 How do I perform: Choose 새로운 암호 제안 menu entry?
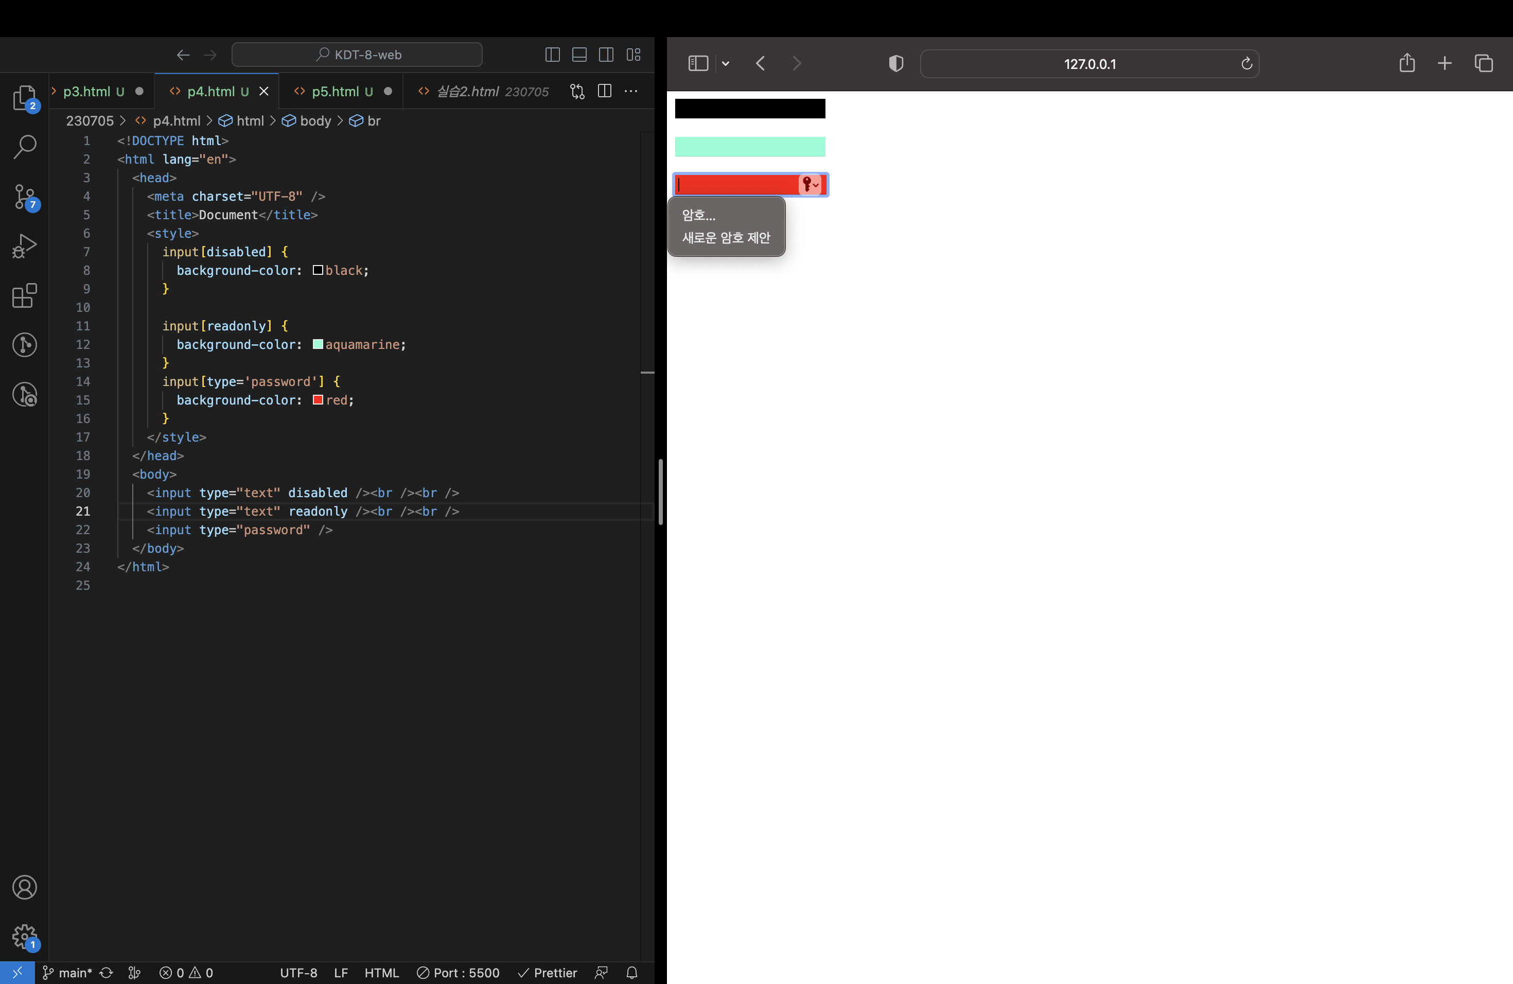coord(727,238)
